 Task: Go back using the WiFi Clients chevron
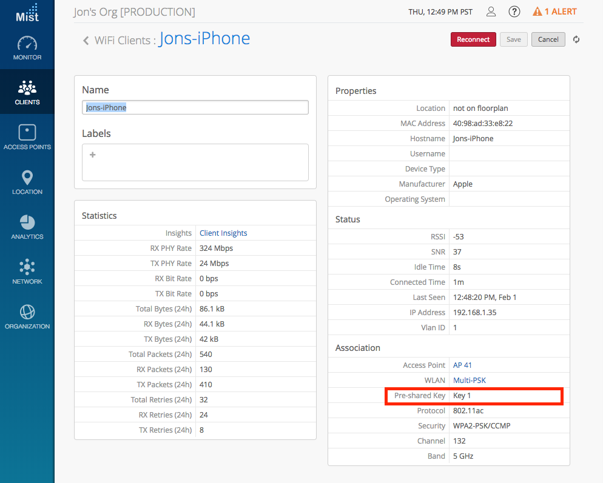tap(86, 41)
